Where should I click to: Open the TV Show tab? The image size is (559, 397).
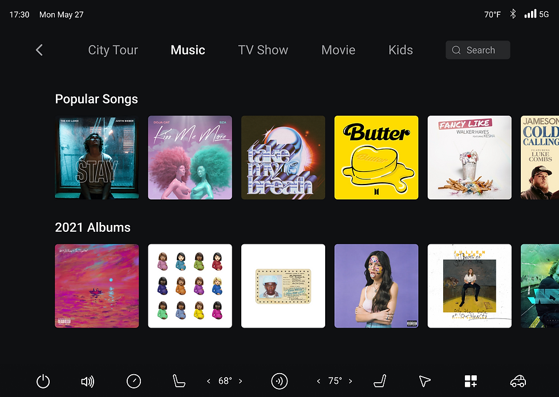pyautogui.click(x=263, y=50)
